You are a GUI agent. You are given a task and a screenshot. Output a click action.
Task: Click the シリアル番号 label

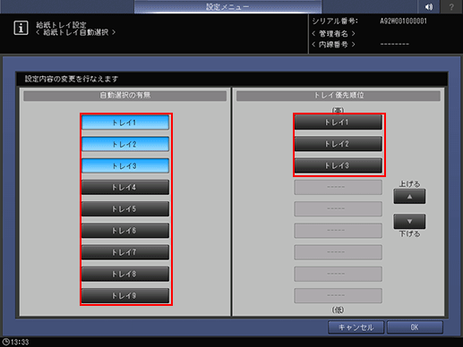(335, 21)
